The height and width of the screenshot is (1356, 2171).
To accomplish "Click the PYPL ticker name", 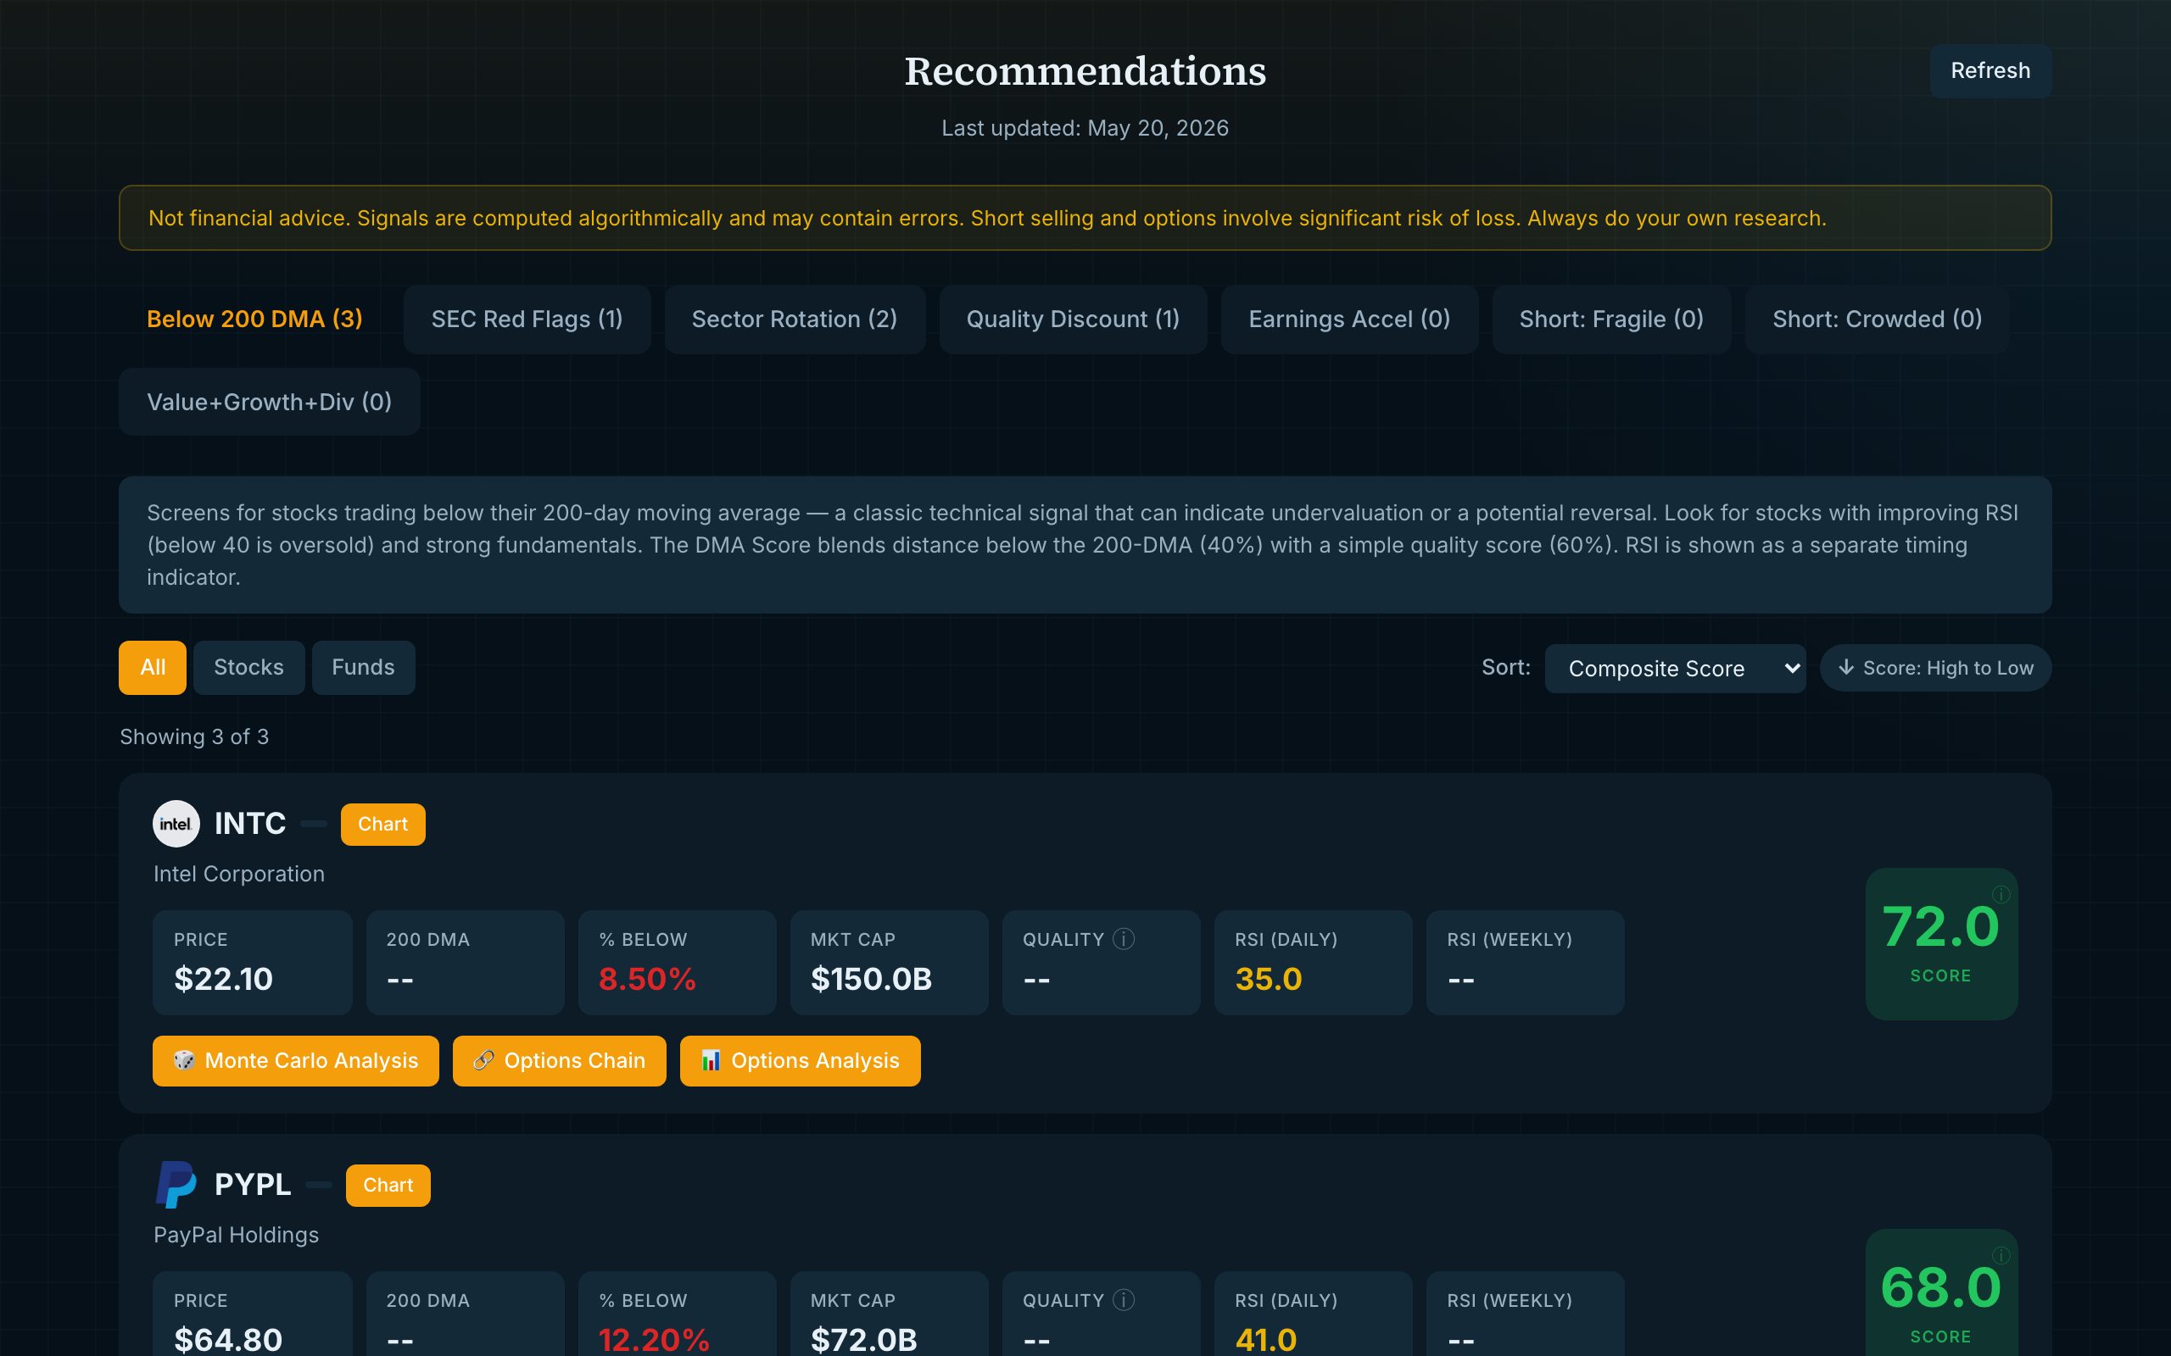I will (x=252, y=1185).
